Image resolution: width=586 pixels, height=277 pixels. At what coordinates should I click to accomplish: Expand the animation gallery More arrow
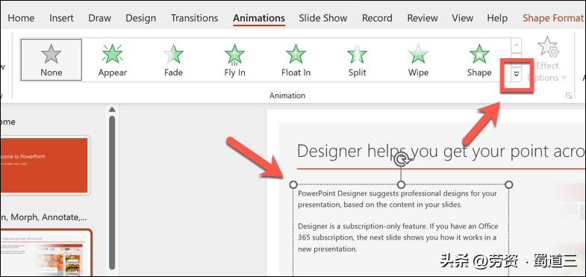(517, 75)
